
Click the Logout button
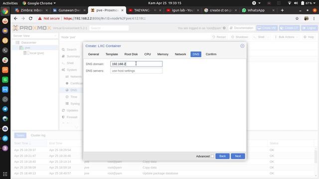pos(310,28)
